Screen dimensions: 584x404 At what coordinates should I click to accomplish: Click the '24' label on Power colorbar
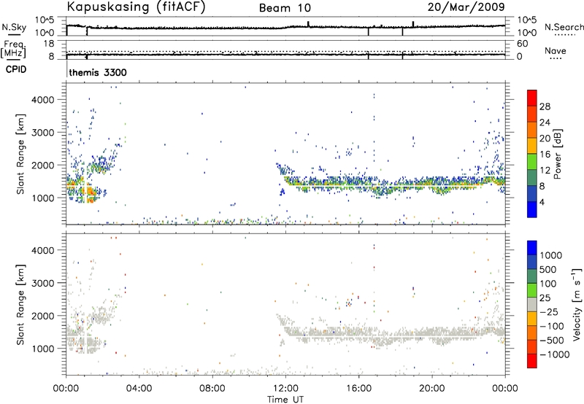[x=545, y=123]
